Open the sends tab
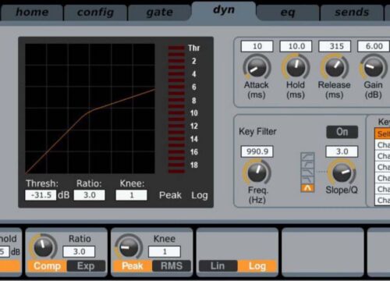The width and height of the screenshot is (390, 281). (352, 12)
